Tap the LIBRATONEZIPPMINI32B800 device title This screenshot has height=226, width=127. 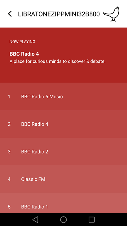pyautogui.click(x=59, y=14)
